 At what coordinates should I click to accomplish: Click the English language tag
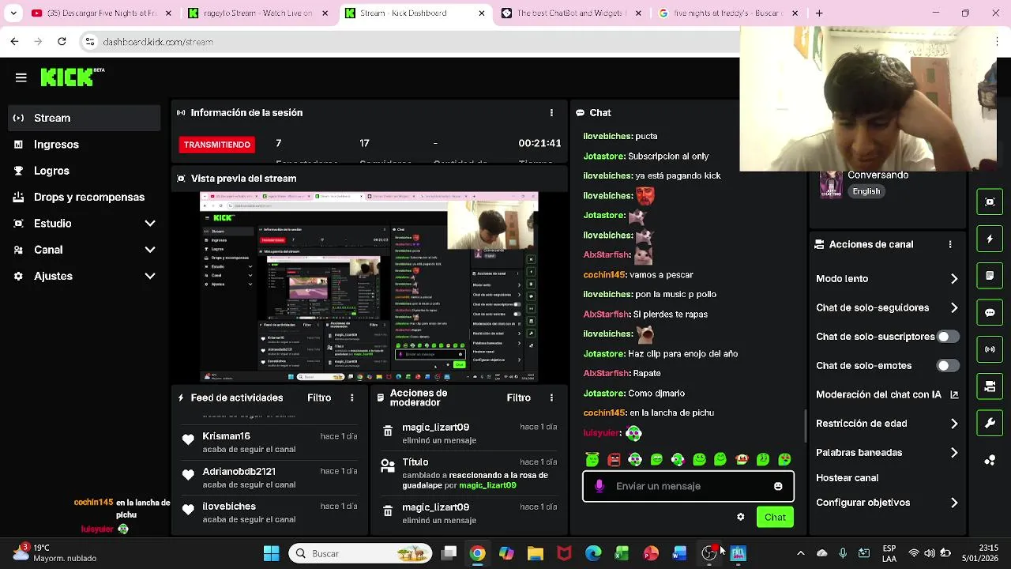pyautogui.click(x=866, y=191)
